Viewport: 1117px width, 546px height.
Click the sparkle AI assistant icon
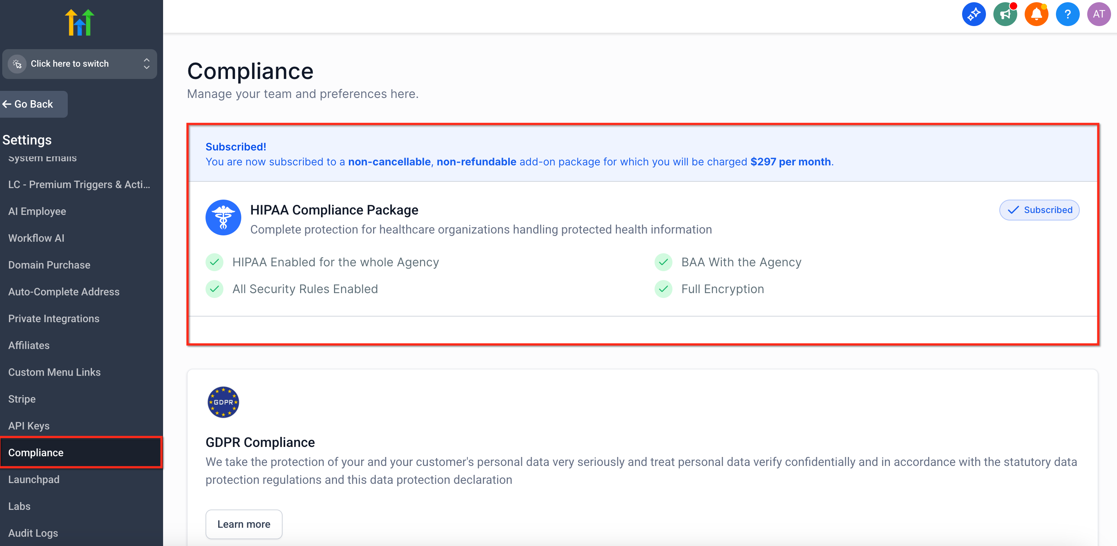(974, 14)
